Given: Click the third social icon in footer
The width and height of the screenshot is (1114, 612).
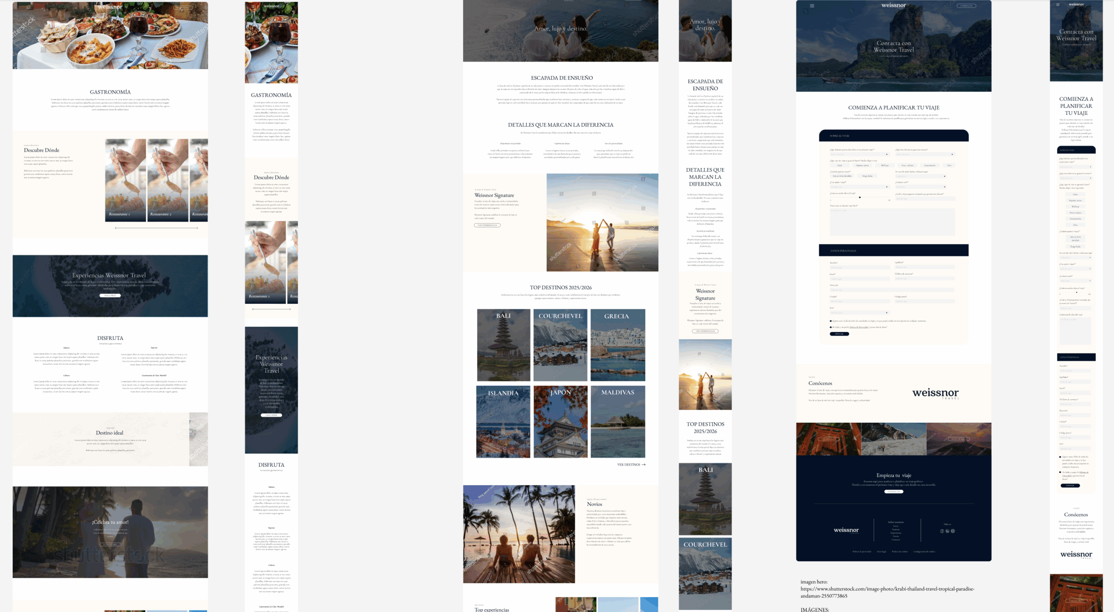Looking at the screenshot, I should [953, 531].
